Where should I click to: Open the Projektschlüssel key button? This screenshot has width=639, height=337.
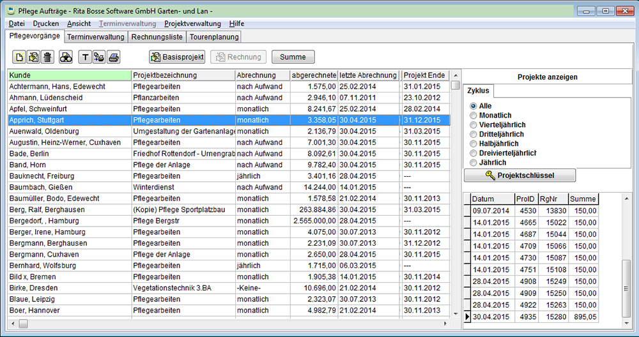pyautogui.click(x=520, y=176)
